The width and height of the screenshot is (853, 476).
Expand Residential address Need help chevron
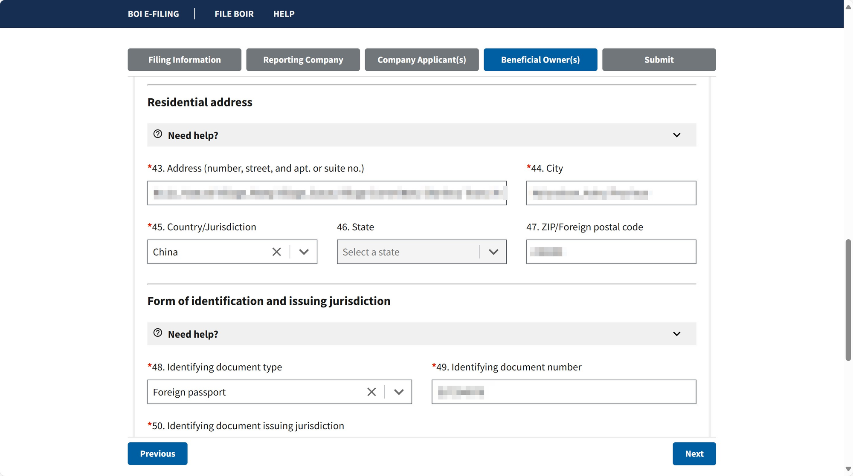(676, 135)
